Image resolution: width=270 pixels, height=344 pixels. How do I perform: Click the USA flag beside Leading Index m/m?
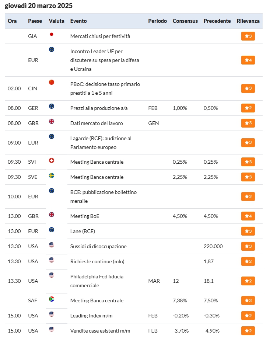tap(52, 314)
